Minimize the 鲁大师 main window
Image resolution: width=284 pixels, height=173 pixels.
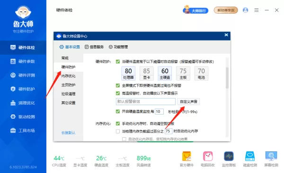266,10
